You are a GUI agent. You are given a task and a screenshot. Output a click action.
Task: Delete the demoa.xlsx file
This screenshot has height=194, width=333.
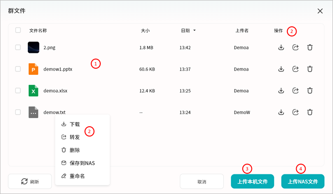310,91
